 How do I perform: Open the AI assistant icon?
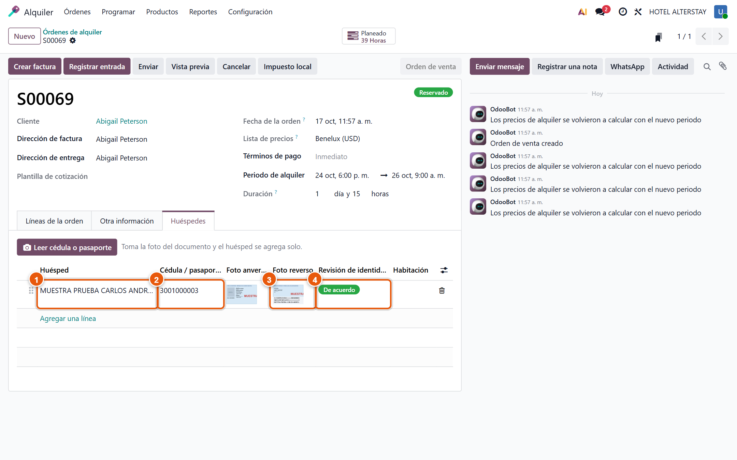tap(582, 12)
